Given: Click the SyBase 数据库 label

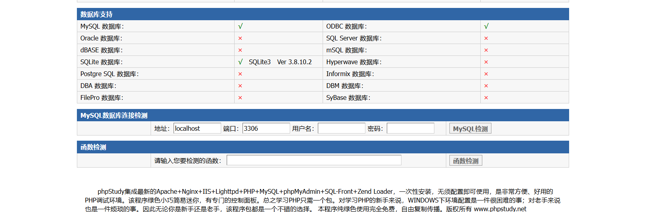Looking at the screenshot, I should click(348, 97).
